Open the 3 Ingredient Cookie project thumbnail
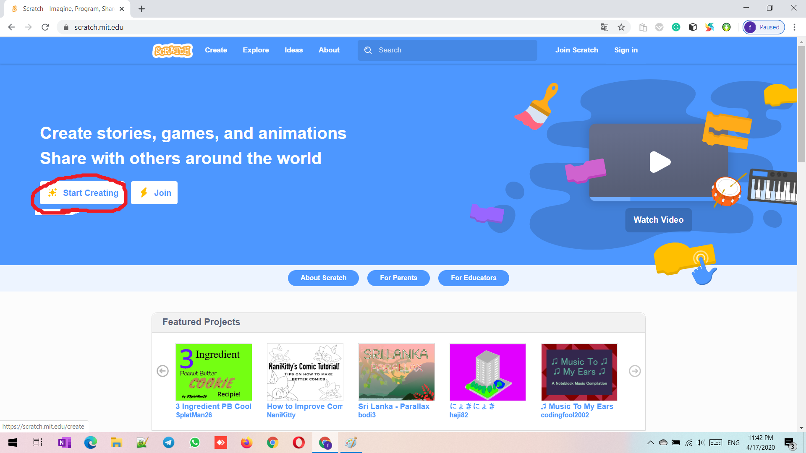The width and height of the screenshot is (806, 453). pyautogui.click(x=214, y=372)
